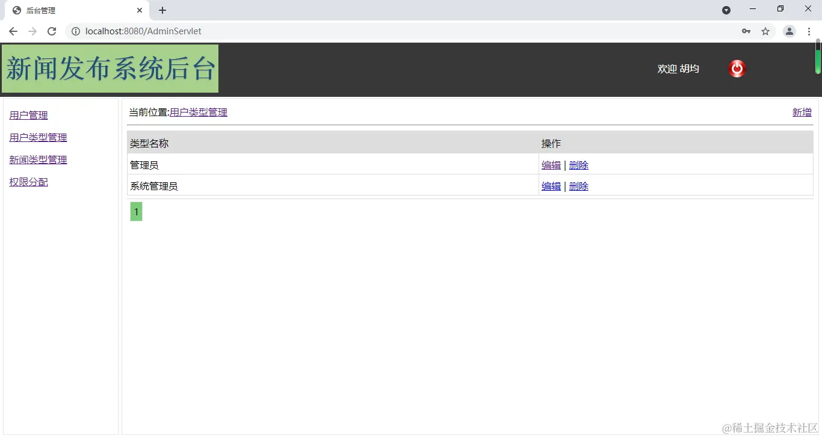Open the Chrome profile avatar icon
The image size is (822, 438).
790,31
